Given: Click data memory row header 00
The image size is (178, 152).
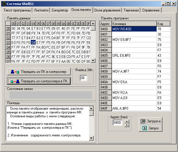Looking at the screenshot, I should click(8, 29).
